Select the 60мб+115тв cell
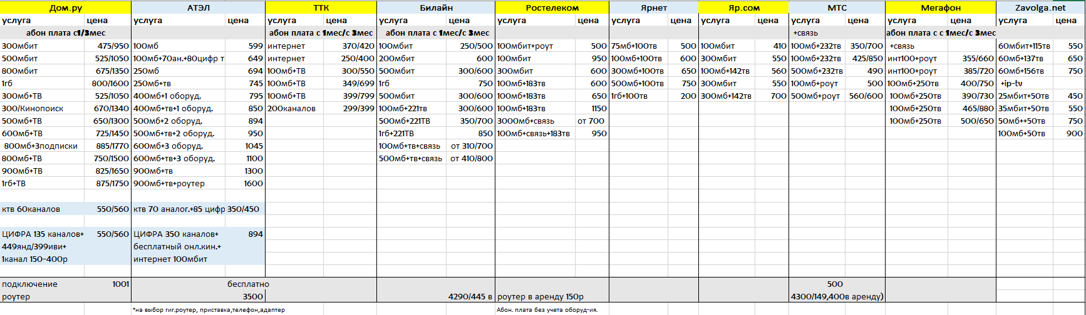This screenshot has width=1086, height=315. pyautogui.click(x=1024, y=46)
